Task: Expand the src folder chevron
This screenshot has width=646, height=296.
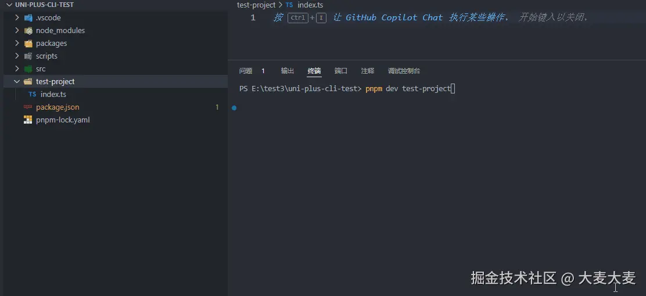Action: pos(17,68)
